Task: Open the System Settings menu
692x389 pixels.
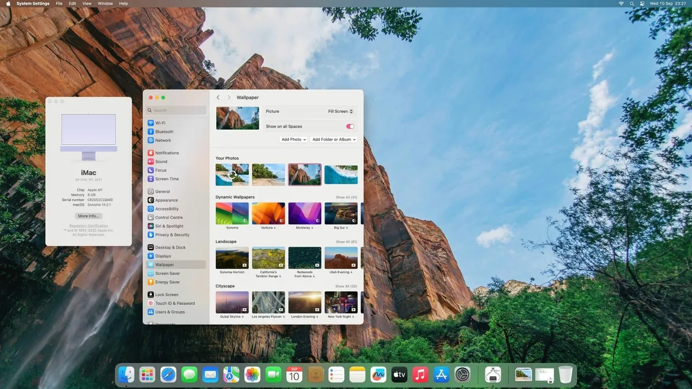Action: (x=33, y=3)
